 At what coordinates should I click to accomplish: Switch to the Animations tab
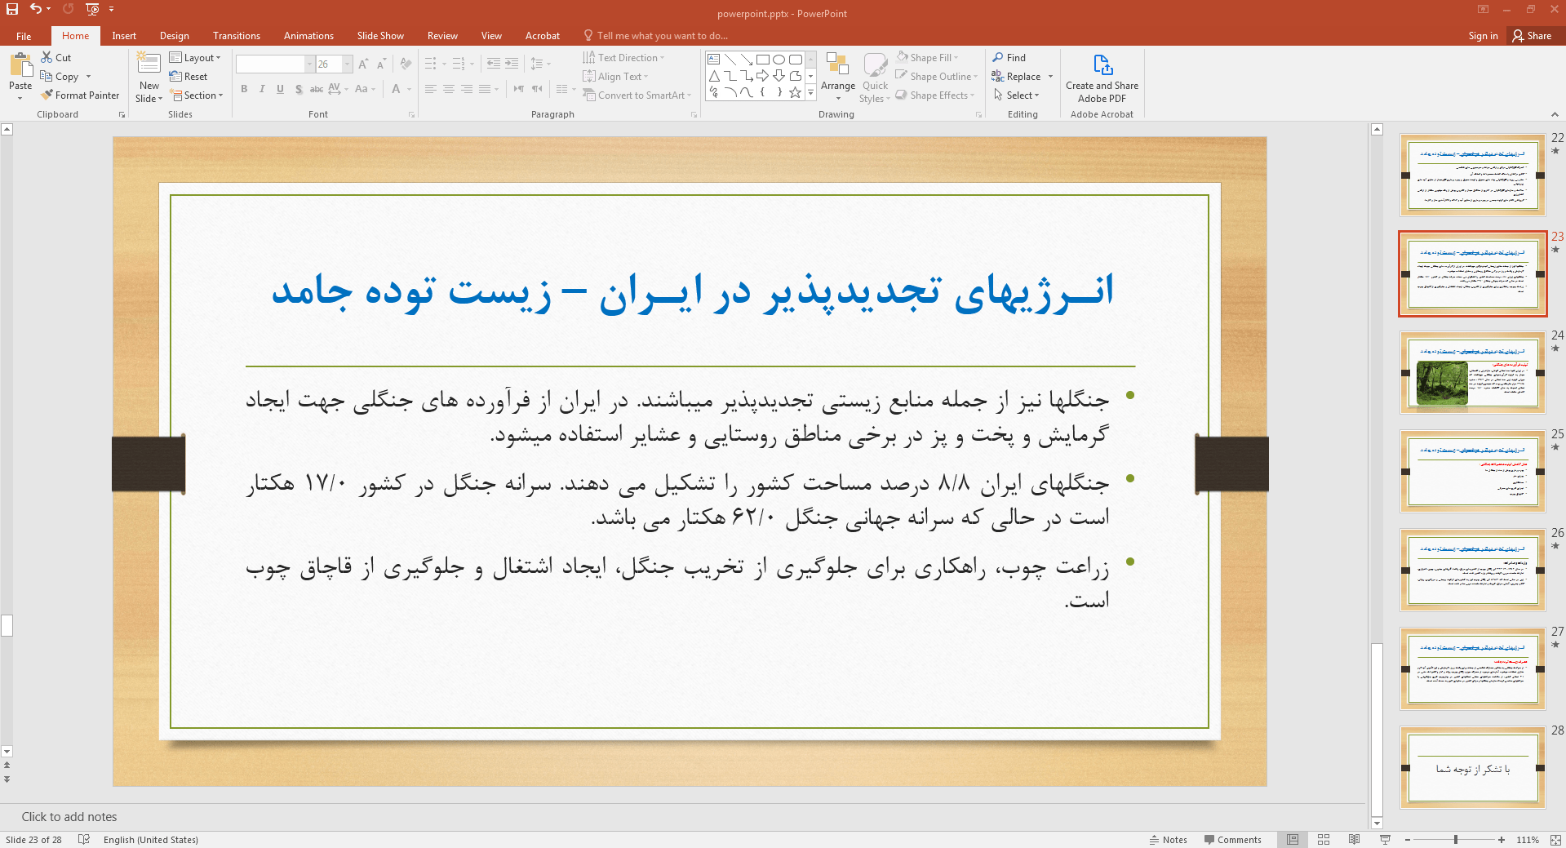[308, 36]
